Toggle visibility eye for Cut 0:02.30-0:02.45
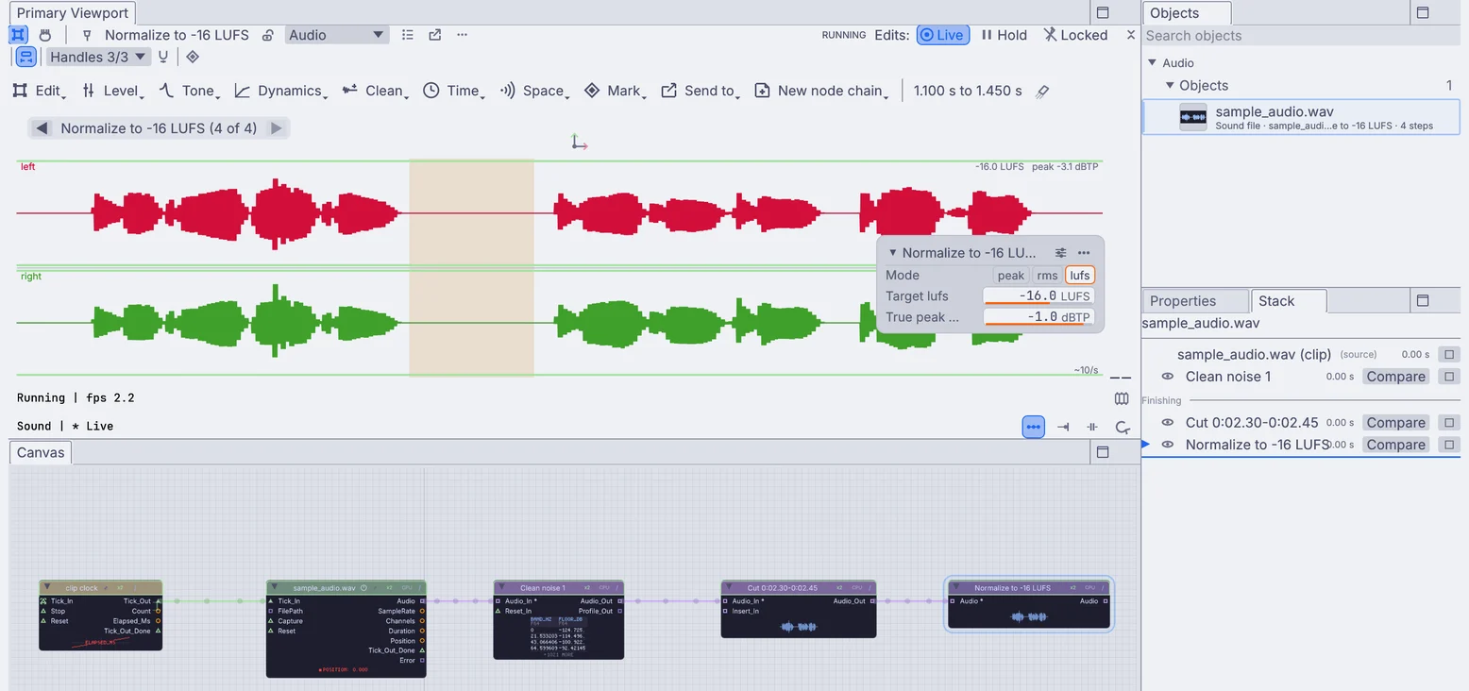Image resolution: width=1469 pixels, height=691 pixels. click(x=1168, y=423)
